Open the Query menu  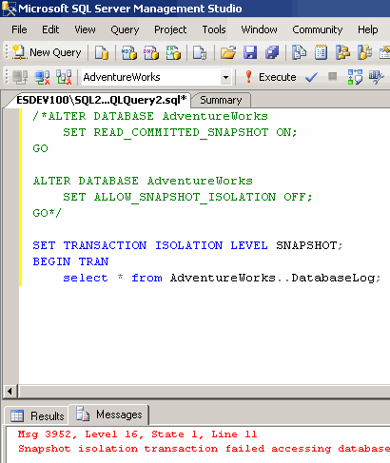pyautogui.click(x=125, y=29)
